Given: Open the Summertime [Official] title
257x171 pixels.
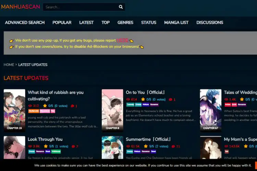Looking at the screenshot, I should tap(148, 139).
